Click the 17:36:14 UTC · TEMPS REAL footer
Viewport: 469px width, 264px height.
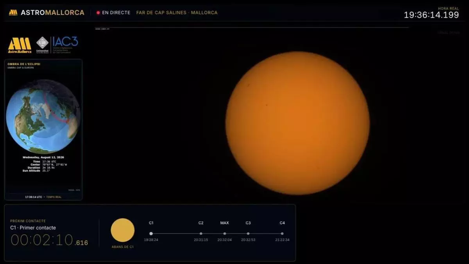[x=43, y=197]
